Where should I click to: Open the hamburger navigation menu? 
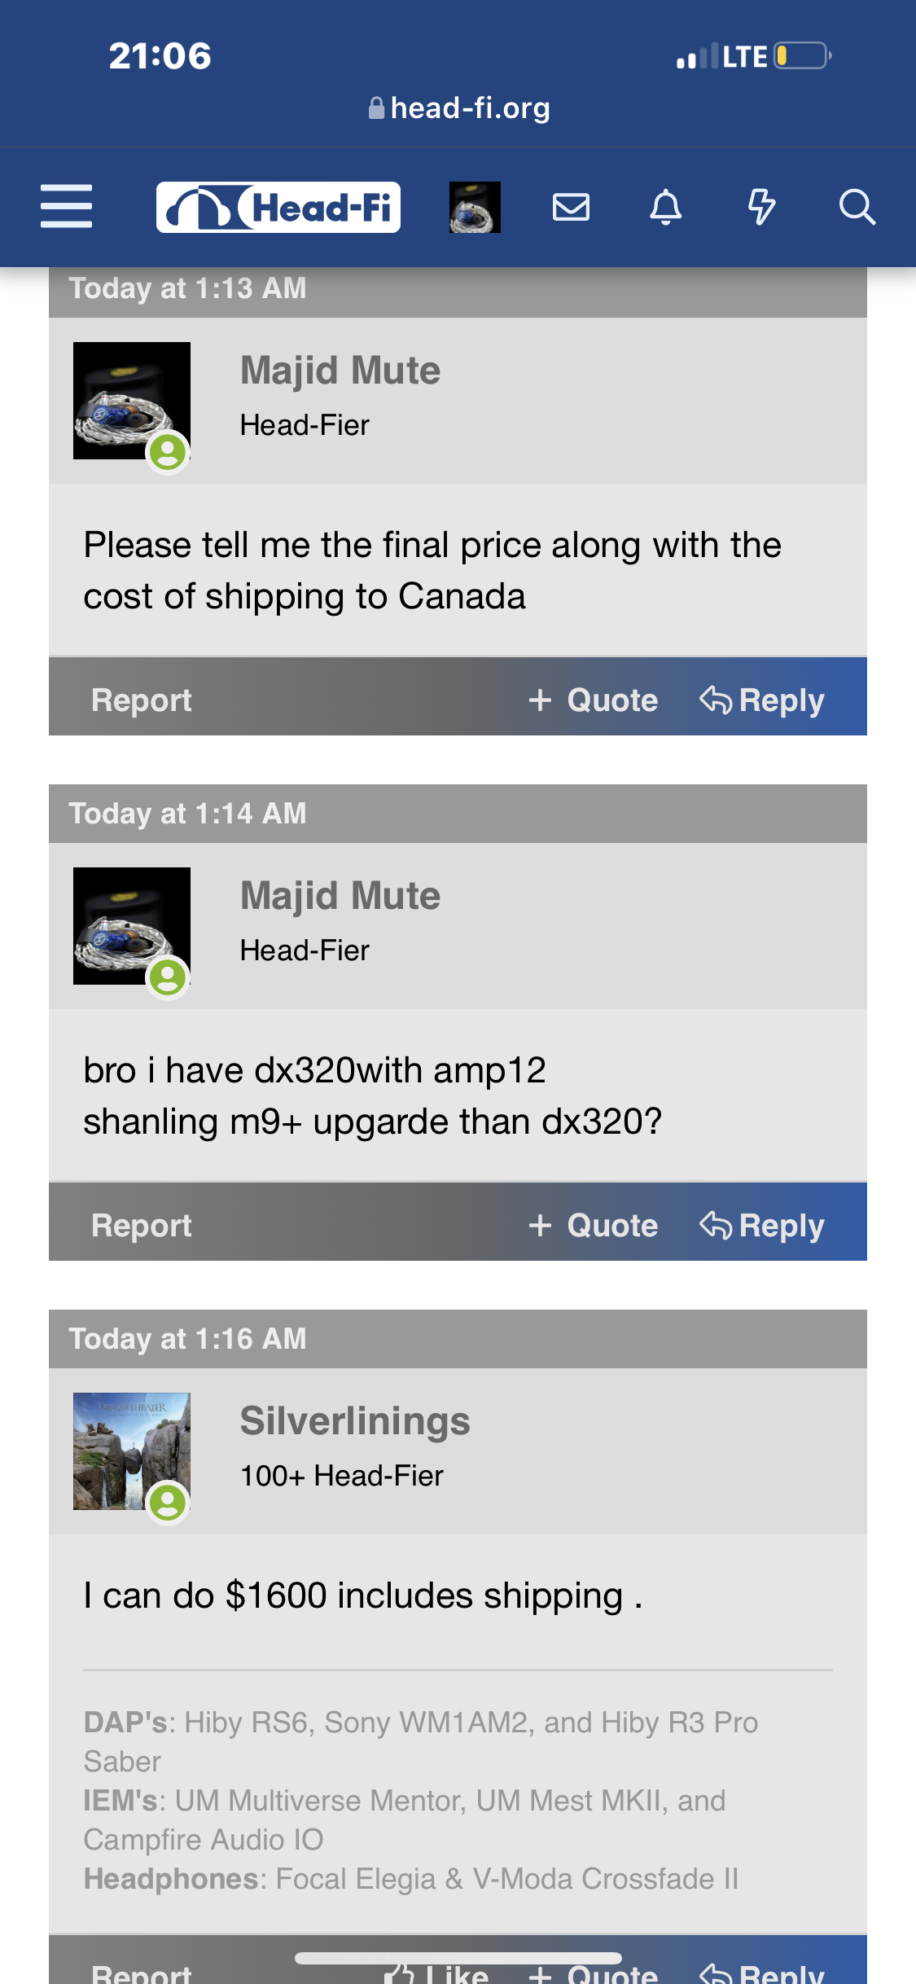66,206
